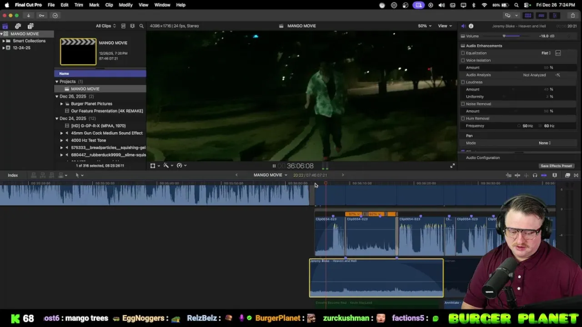Image resolution: width=582 pixels, height=327 pixels.
Task: Enable the Equalization checkbox
Action: (463, 53)
